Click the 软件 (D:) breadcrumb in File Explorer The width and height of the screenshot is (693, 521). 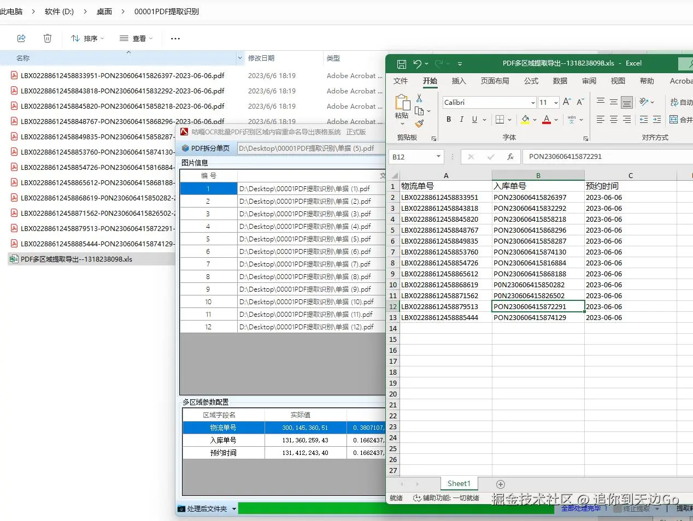pos(59,11)
